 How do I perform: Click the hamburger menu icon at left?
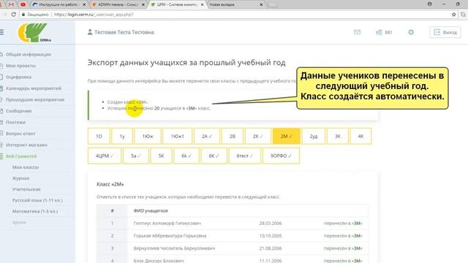pyautogui.click(x=1, y=32)
